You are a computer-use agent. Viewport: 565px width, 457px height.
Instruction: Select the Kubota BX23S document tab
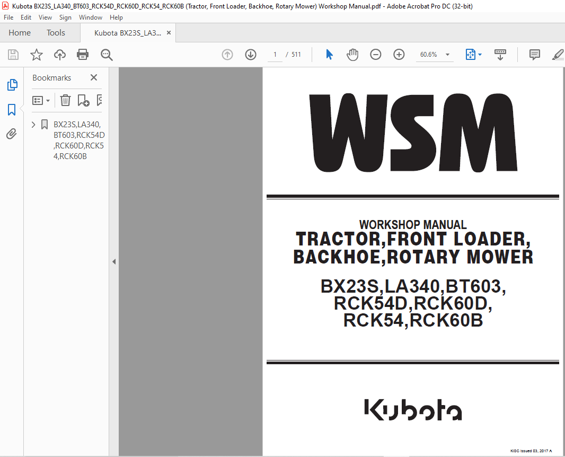127,33
